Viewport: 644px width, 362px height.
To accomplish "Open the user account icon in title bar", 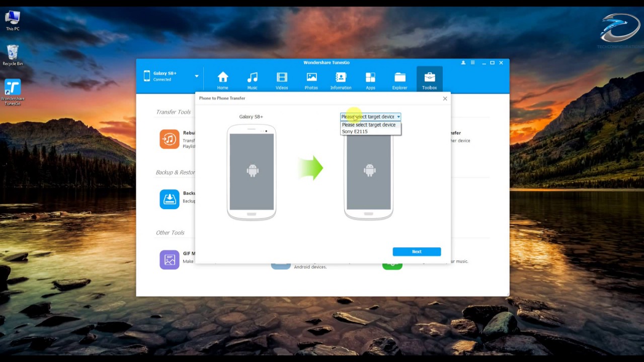I will [463, 63].
